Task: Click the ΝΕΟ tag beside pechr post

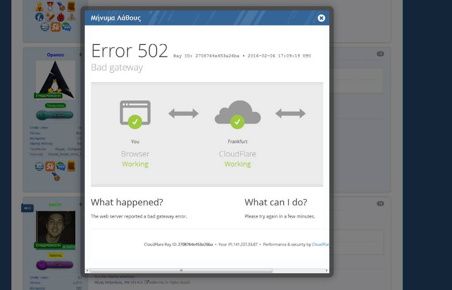Action: click(x=27, y=208)
